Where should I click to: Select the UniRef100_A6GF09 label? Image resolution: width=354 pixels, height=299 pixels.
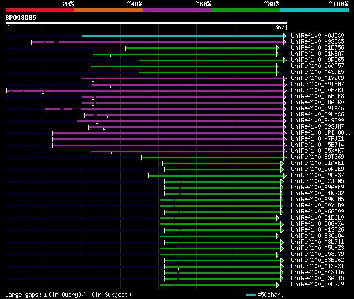click(x=317, y=212)
